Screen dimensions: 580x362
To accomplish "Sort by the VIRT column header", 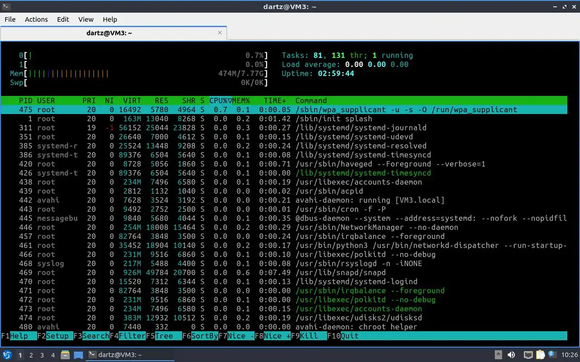I will point(132,100).
